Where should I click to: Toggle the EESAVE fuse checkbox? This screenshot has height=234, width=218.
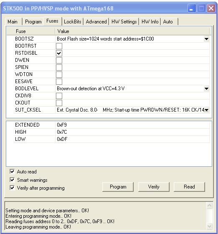(59, 81)
